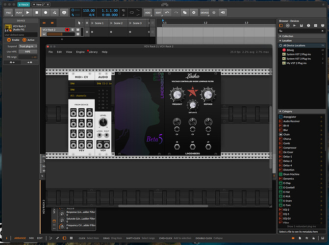The width and height of the screenshot is (329, 245).
Task: Open the FILE menu button
Action: point(8,13)
